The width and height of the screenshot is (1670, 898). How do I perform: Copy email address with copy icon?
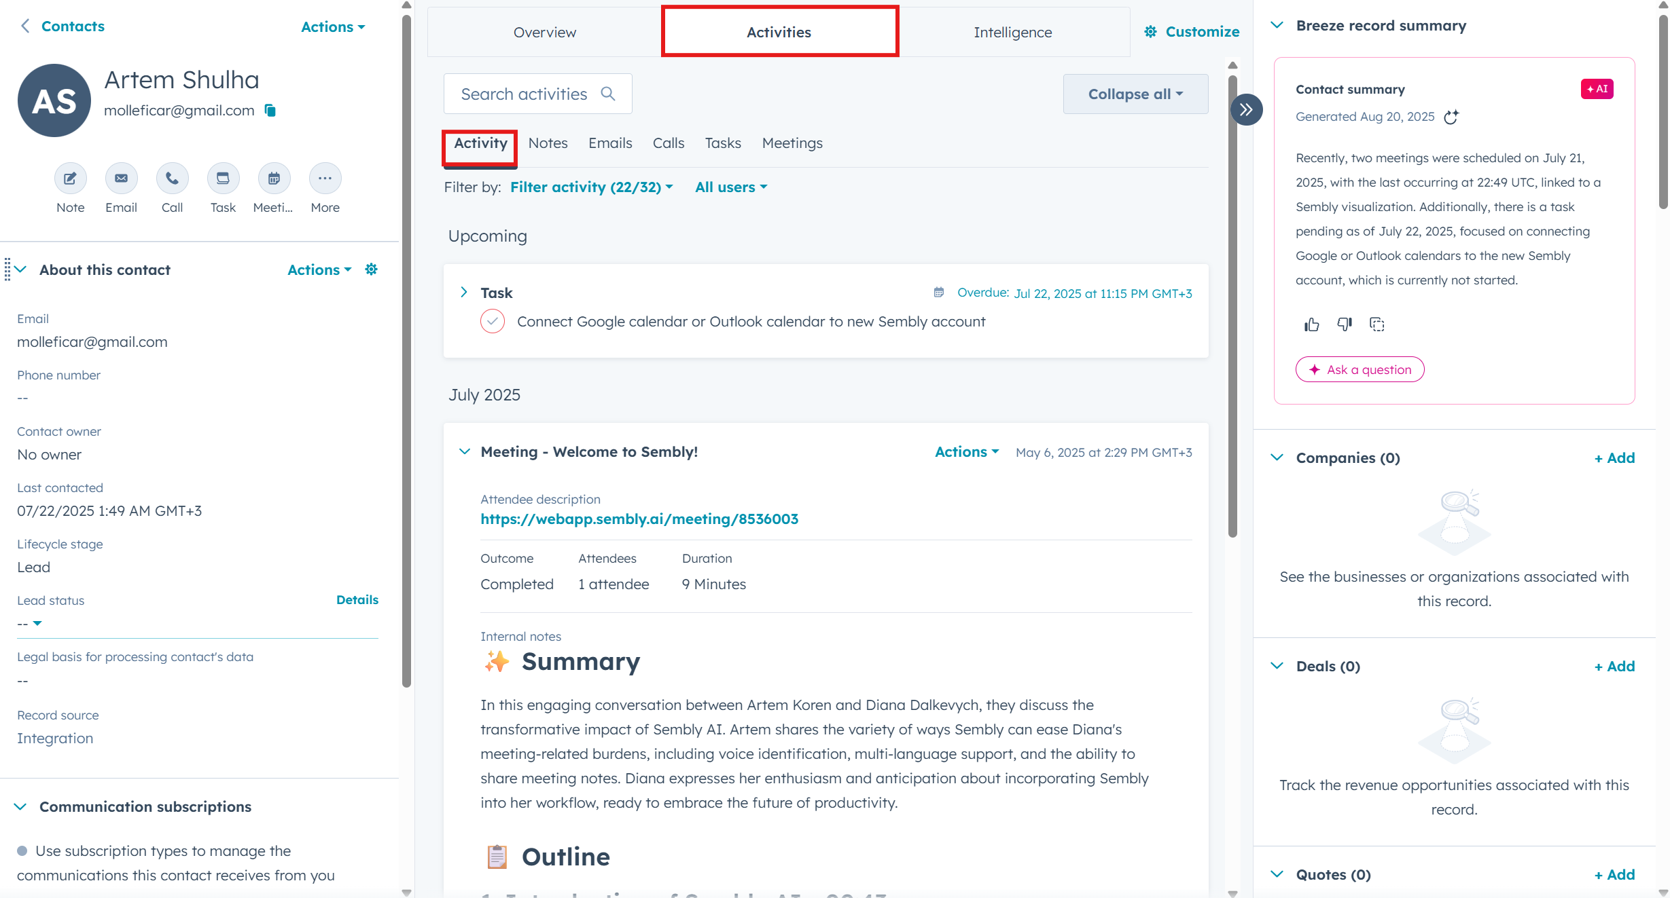point(270,110)
